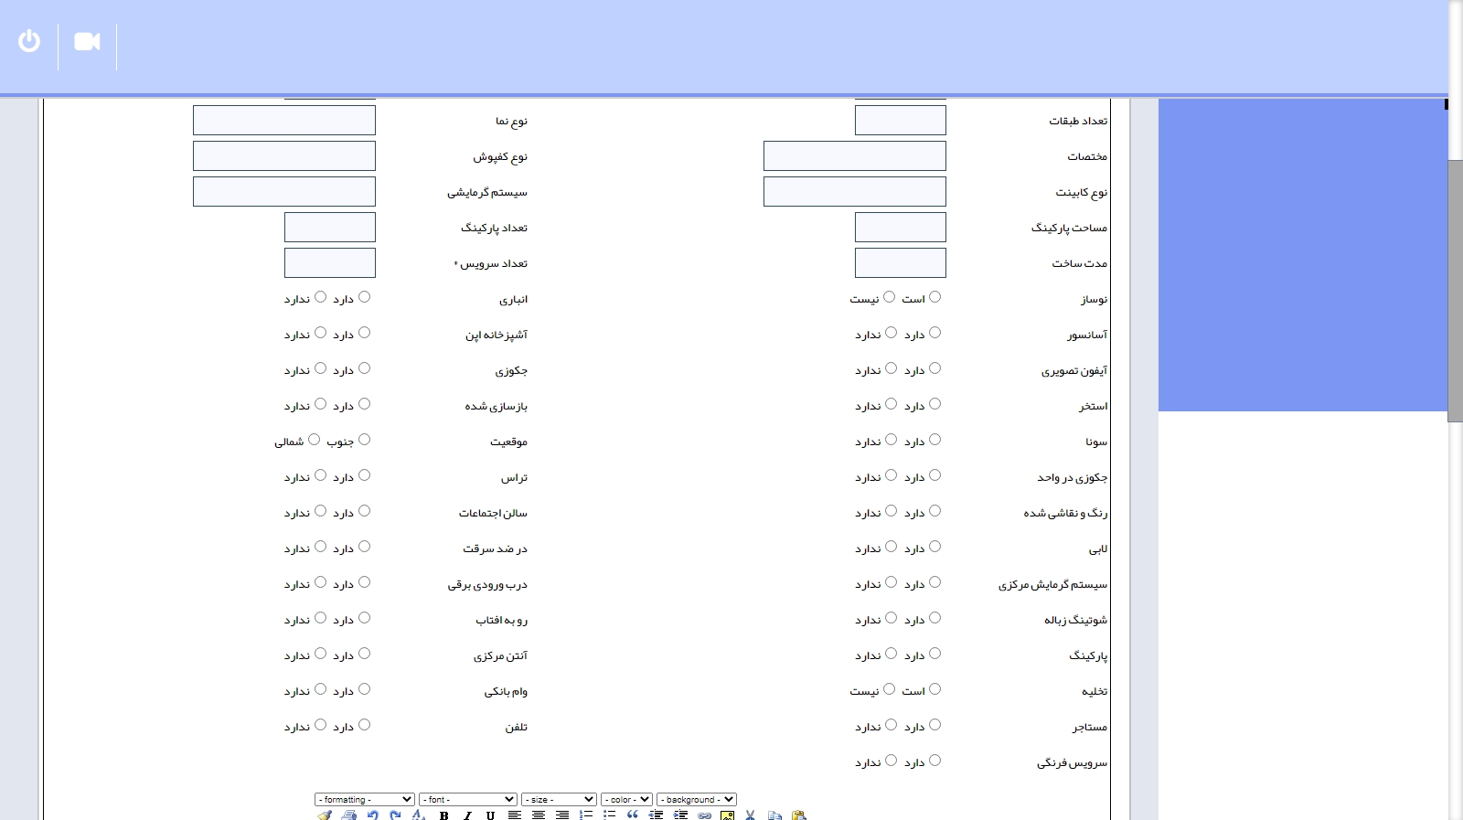Expand the size dropdown

tap(558, 800)
